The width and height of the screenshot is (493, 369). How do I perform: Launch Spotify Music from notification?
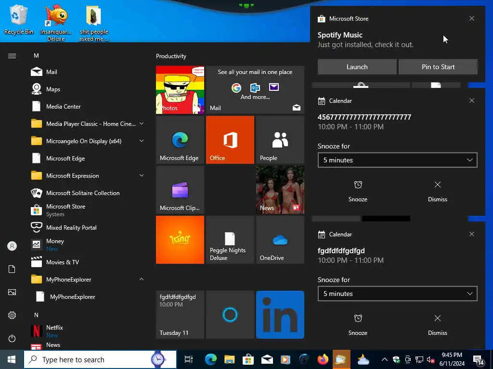[357, 67]
